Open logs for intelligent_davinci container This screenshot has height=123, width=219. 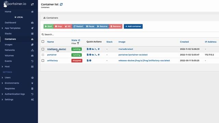coord(88,49)
